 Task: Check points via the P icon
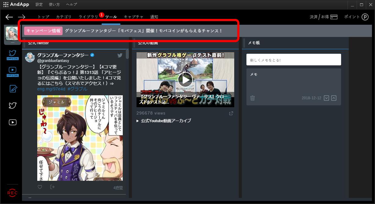[365, 17]
